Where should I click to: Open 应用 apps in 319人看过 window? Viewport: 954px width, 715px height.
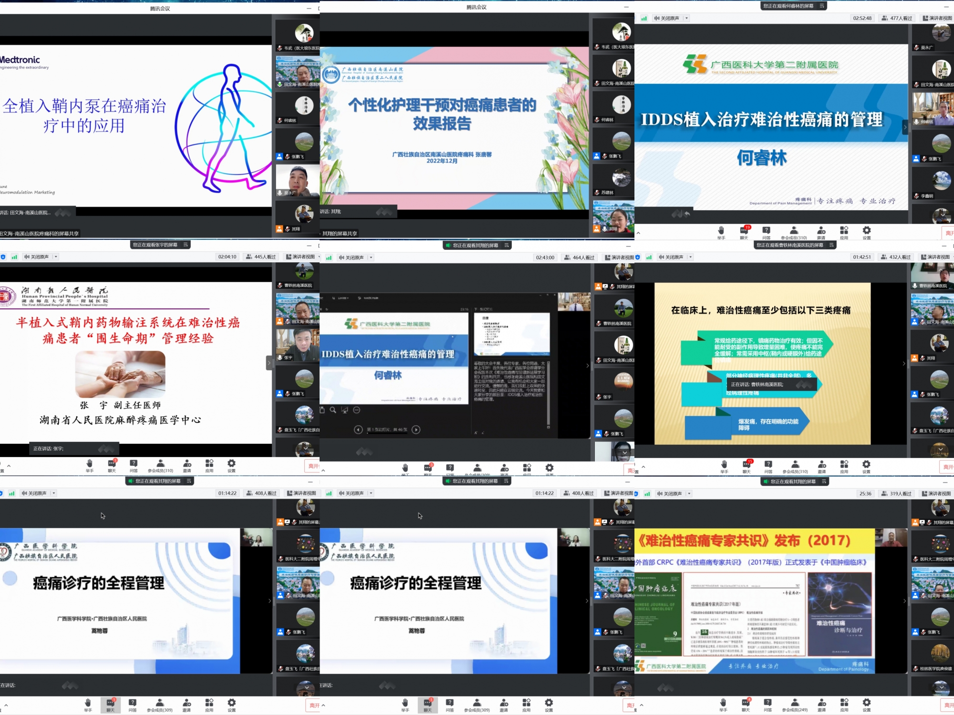click(844, 703)
